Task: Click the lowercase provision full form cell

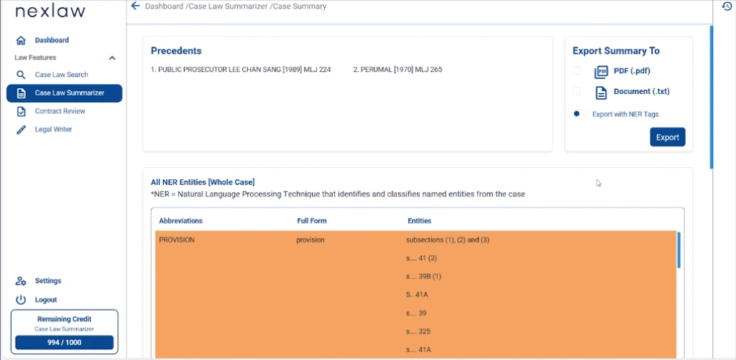Action: tap(310, 240)
